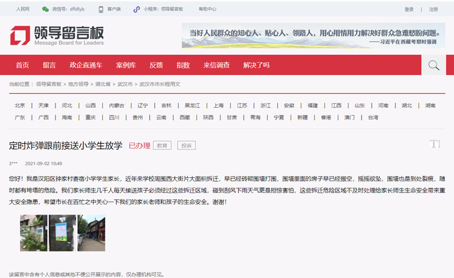The height and width of the screenshot is (278, 454).
Task: Click the 登录 login link
Action: [409, 10]
